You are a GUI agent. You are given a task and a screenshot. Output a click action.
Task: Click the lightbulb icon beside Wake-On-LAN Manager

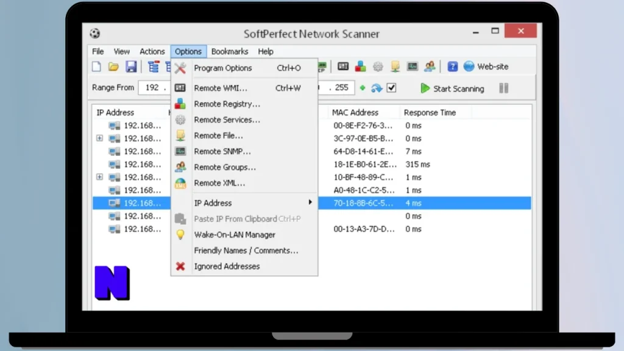[x=180, y=235]
